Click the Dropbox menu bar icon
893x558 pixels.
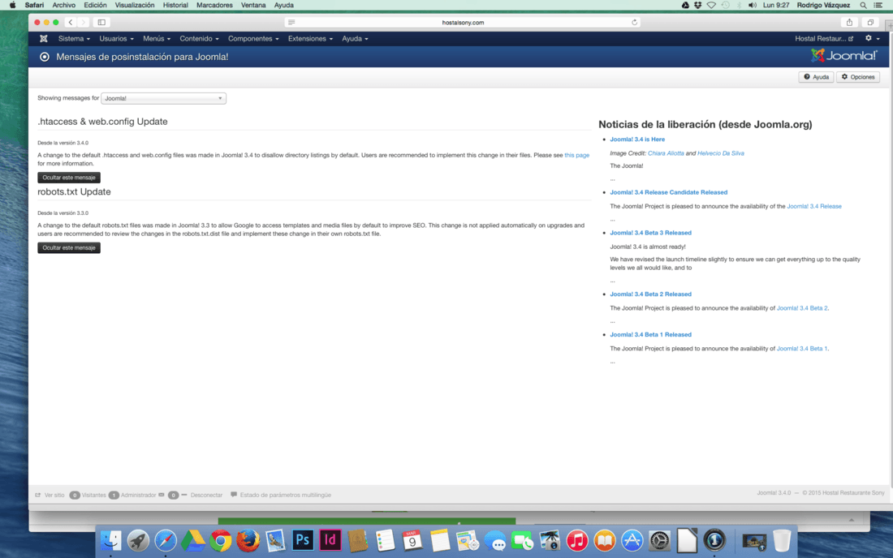pyautogui.click(x=697, y=5)
